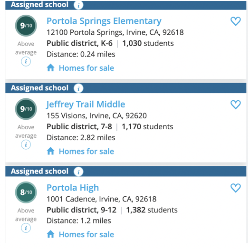Click rating info icon under Portola High
The image size is (250, 249).
point(26,228)
